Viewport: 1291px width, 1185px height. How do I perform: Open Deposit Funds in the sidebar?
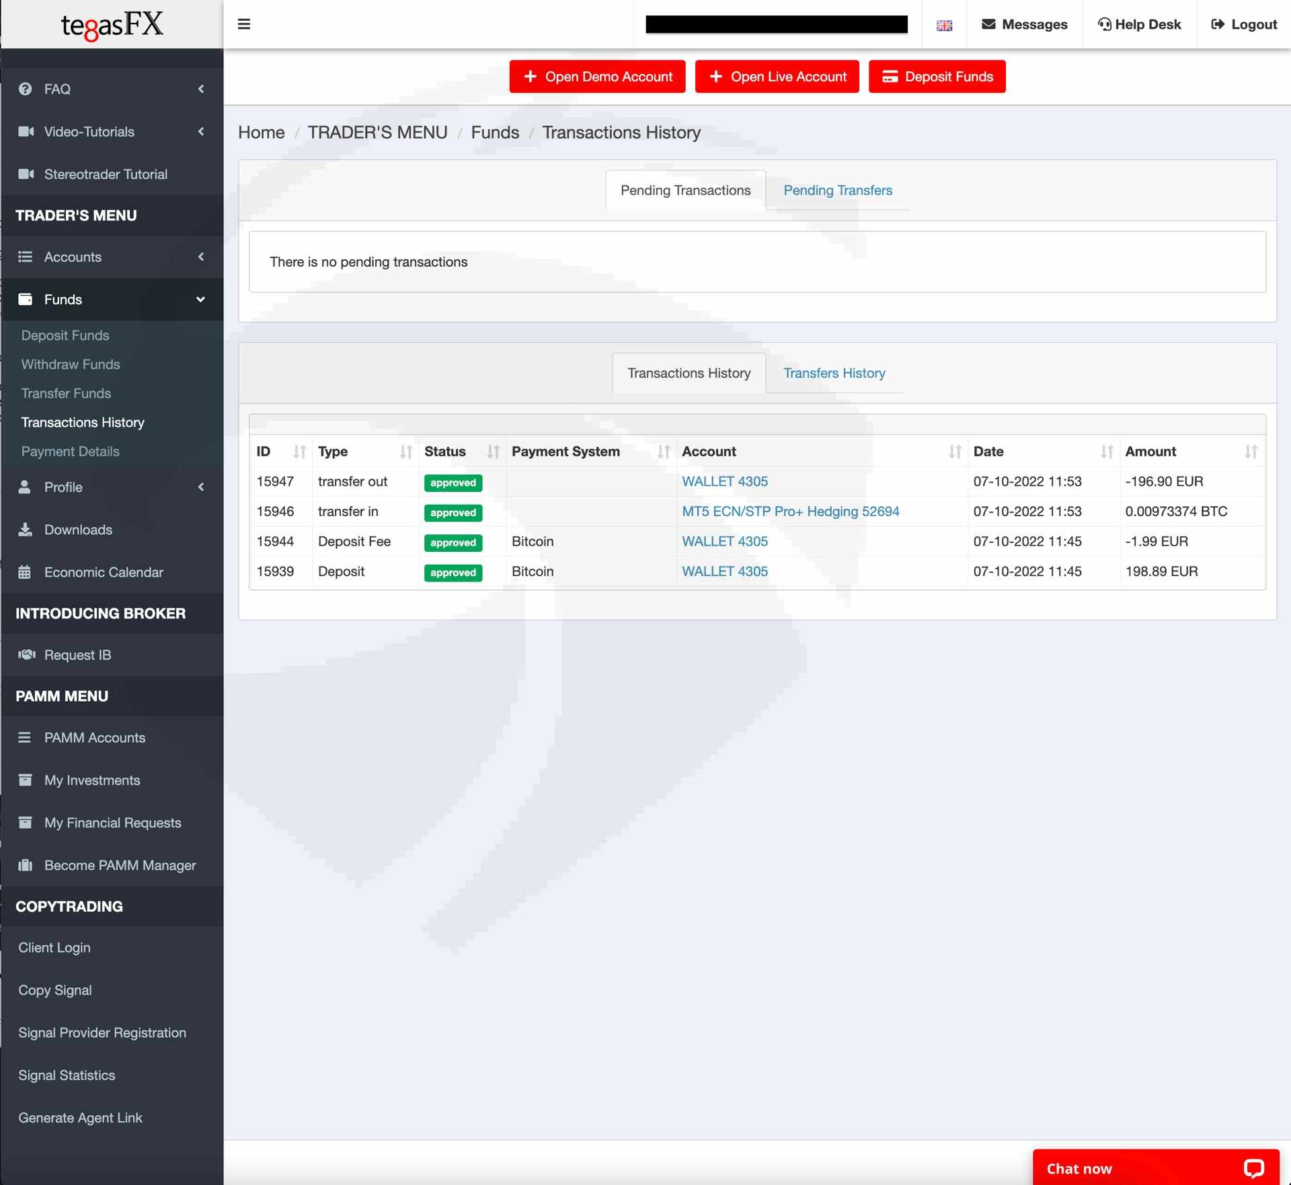(x=65, y=335)
